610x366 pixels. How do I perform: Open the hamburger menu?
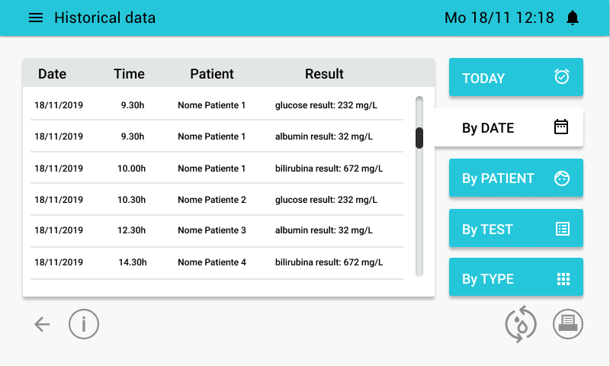(x=36, y=18)
